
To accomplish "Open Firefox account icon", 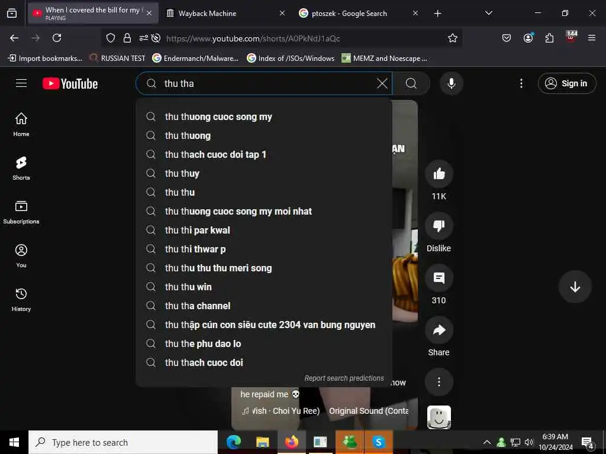I will pos(528,38).
